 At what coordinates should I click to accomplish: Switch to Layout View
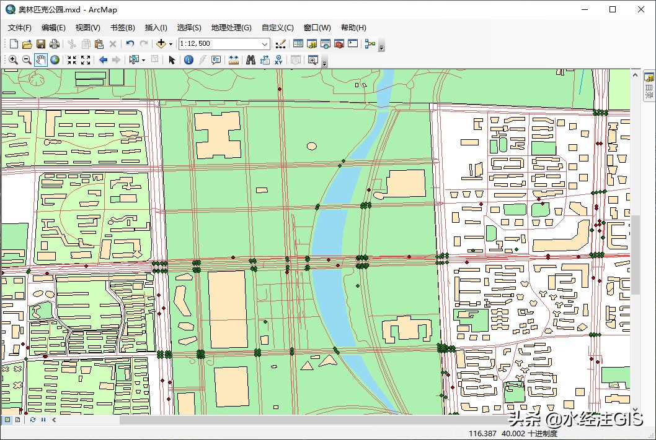point(17,420)
